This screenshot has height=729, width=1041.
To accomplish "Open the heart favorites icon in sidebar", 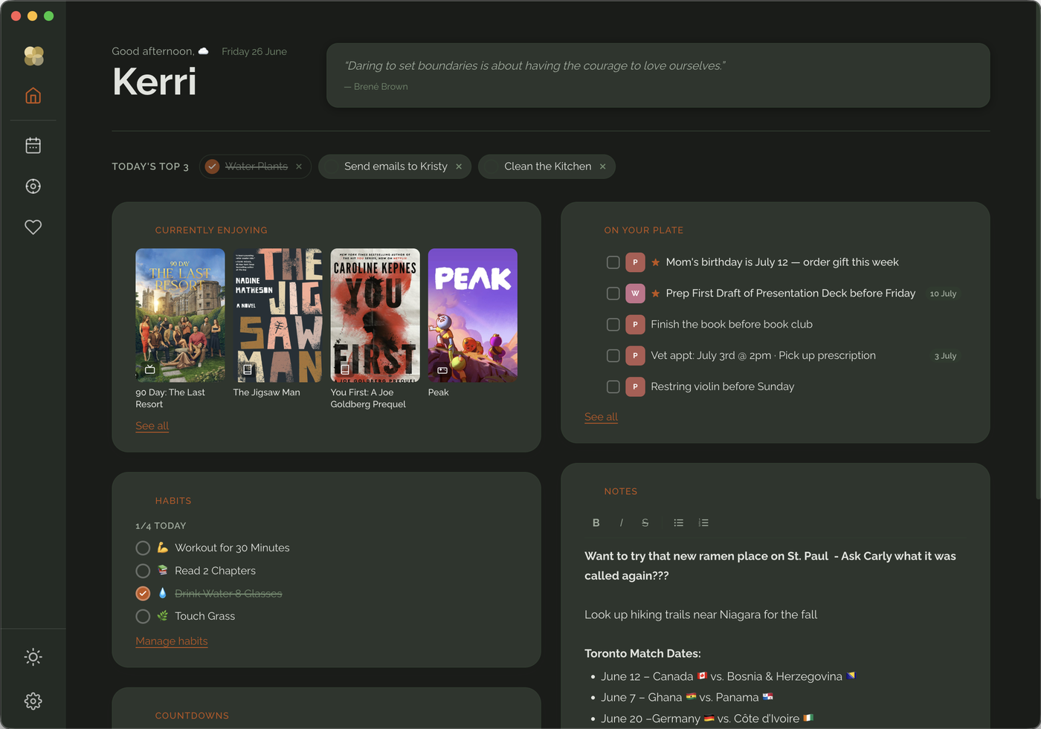I will click(33, 227).
